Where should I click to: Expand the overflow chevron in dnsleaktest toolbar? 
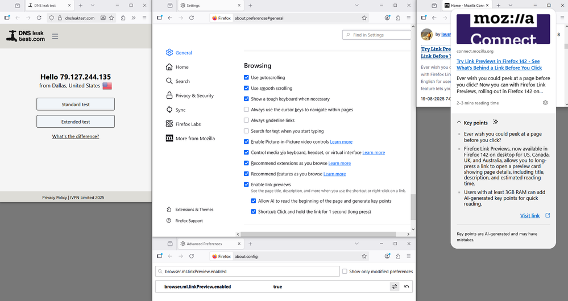coord(134,18)
